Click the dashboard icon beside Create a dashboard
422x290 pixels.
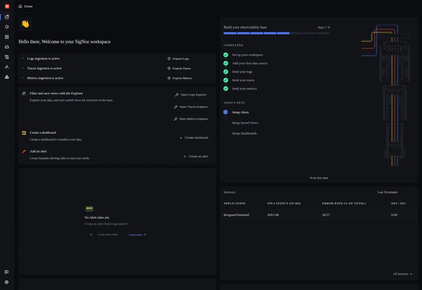click(24, 132)
